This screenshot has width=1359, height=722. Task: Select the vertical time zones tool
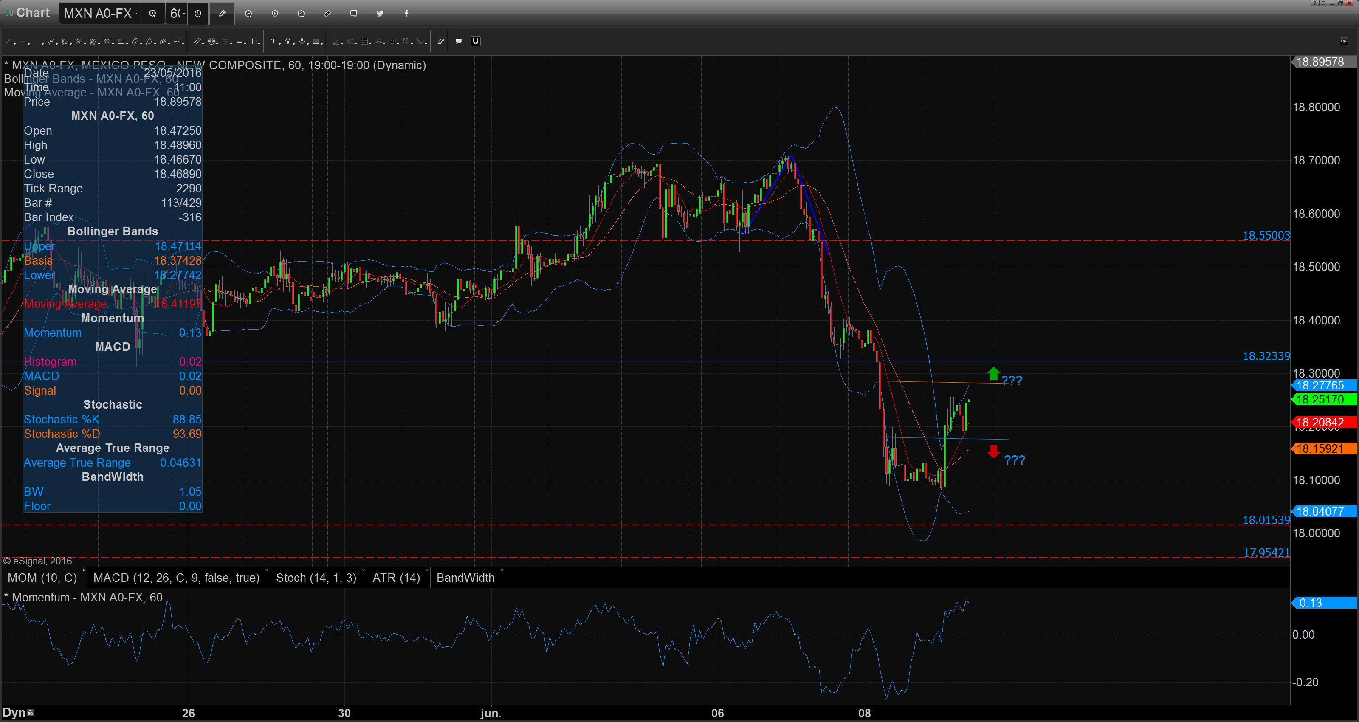[253, 41]
